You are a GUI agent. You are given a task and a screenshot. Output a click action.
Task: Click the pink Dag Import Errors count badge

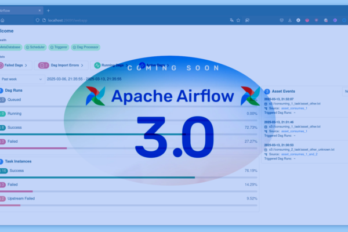pyautogui.click(x=43, y=66)
